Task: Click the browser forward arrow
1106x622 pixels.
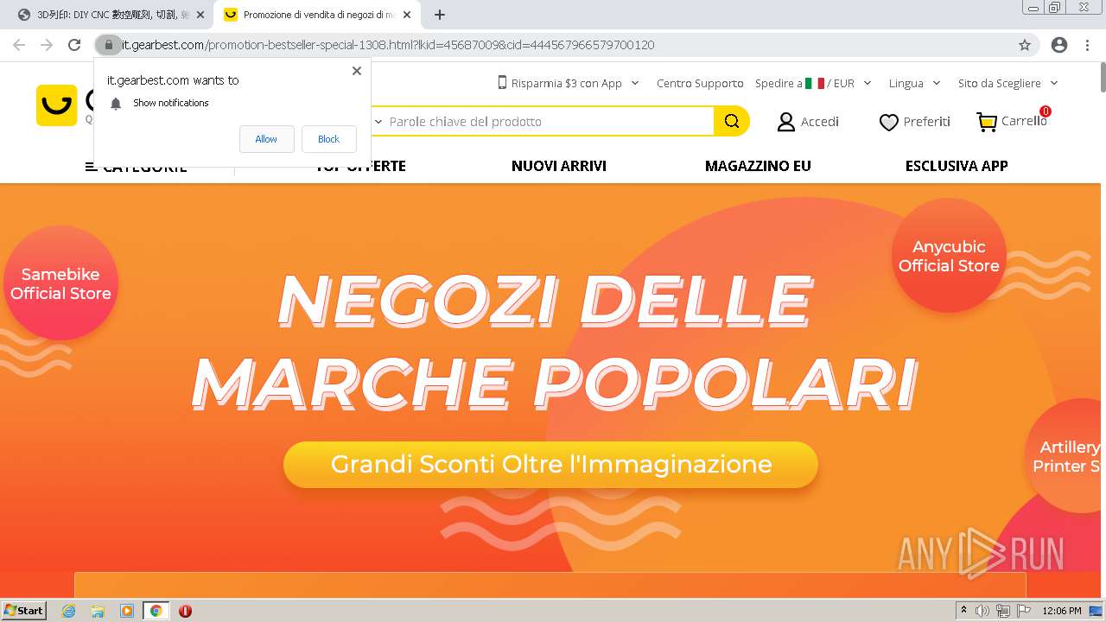Action: [47, 45]
